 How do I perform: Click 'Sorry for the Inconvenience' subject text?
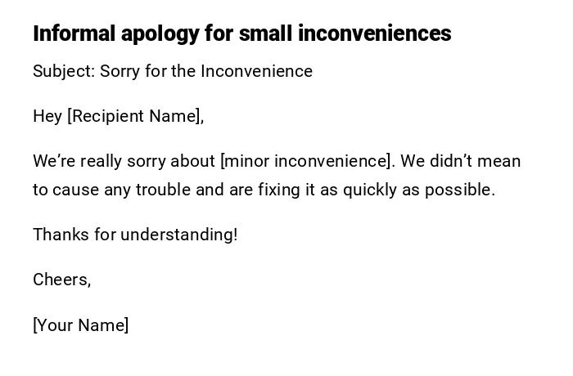point(206,71)
